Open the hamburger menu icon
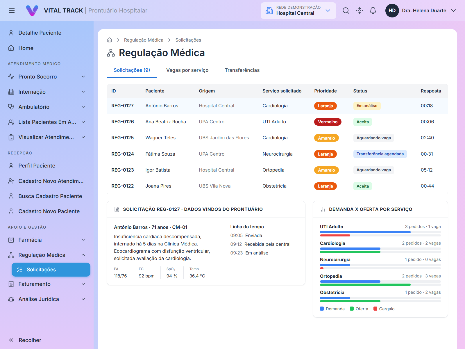The width and height of the screenshot is (465, 349). [12, 10]
